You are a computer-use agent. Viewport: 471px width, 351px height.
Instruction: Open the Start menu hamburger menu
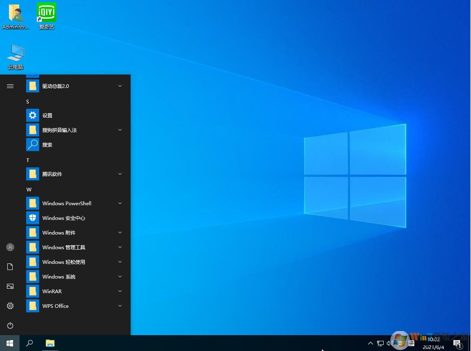click(x=10, y=86)
